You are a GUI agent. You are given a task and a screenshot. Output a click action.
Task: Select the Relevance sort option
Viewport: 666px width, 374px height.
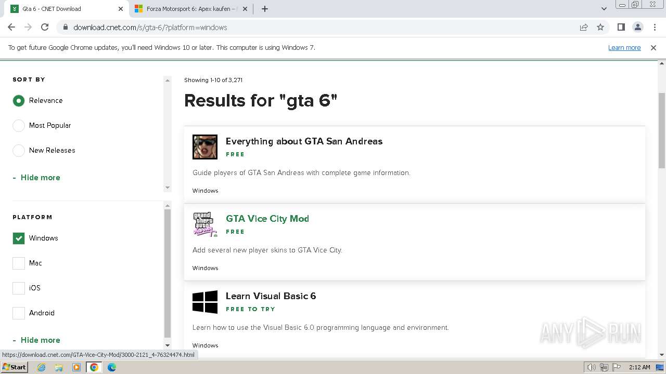19,100
